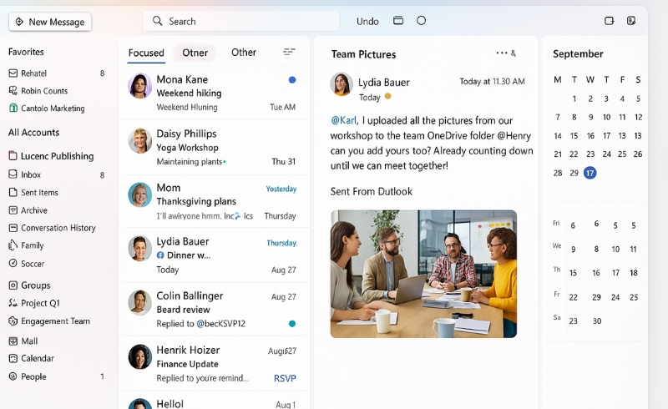Open the attached team meeting photo
The image size is (668, 409).
tap(423, 274)
